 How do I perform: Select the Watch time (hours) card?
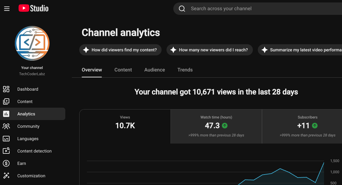(216, 127)
